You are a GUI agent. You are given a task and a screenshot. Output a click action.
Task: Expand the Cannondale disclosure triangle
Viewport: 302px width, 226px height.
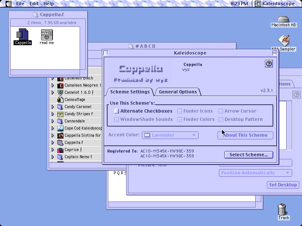(52, 121)
